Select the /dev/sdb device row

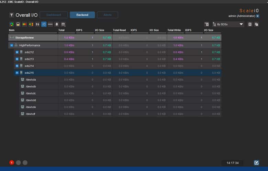120,86
